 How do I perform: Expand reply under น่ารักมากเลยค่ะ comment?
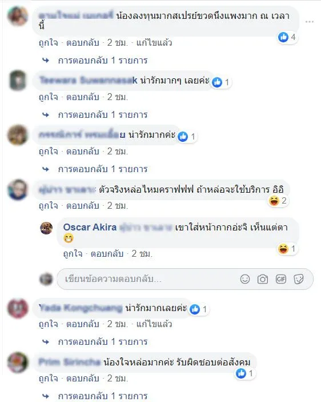103,342
